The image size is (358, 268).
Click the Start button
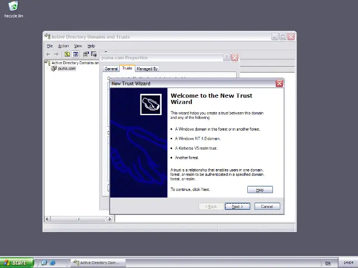tap(15, 262)
